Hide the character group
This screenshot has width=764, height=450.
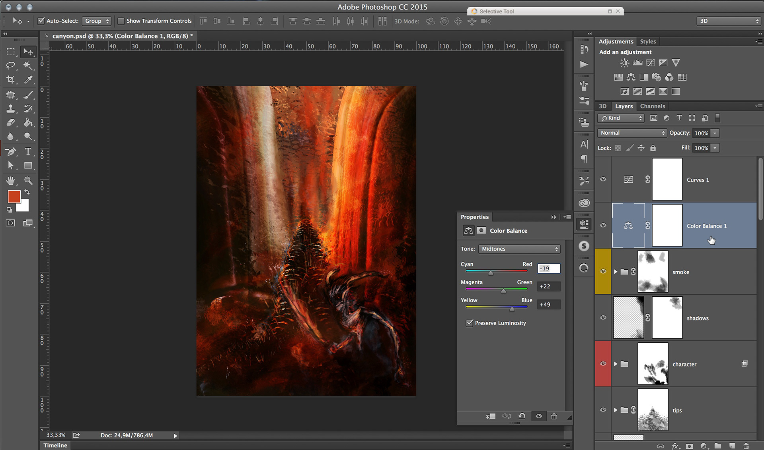[x=603, y=364]
